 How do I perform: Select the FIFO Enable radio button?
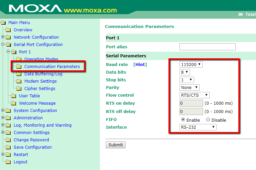[183, 120]
